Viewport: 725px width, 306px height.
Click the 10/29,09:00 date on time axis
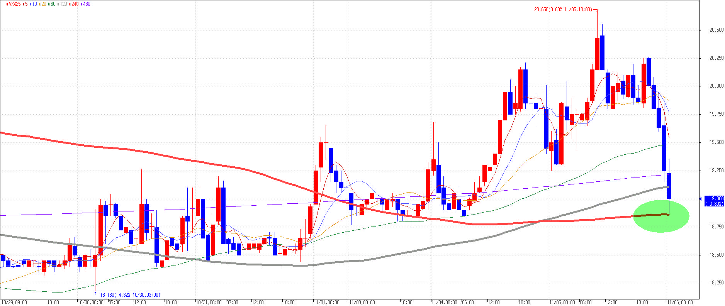15,302
